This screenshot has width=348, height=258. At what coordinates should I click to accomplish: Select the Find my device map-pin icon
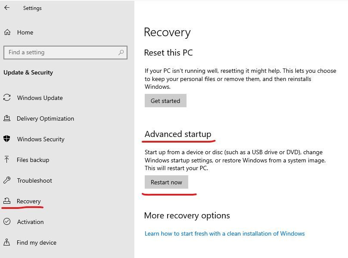6,242
